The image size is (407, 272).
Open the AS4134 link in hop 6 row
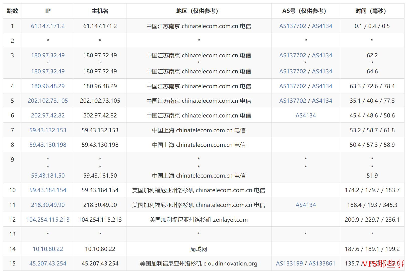306,115
